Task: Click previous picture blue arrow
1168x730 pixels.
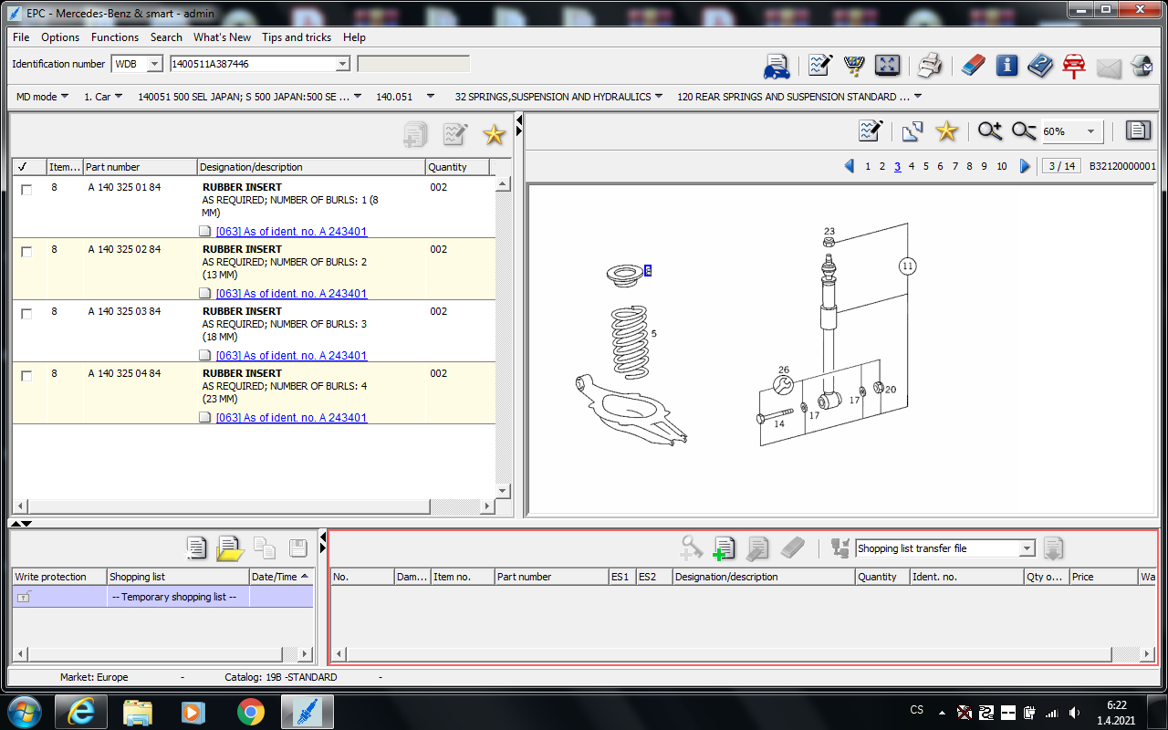Action: (849, 166)
